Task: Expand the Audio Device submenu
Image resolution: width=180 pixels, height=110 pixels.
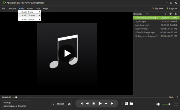Action: (29, 19)
